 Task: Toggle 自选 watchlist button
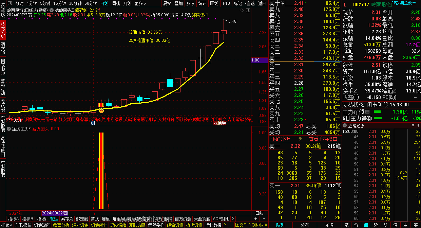click(x=250, y=3)
